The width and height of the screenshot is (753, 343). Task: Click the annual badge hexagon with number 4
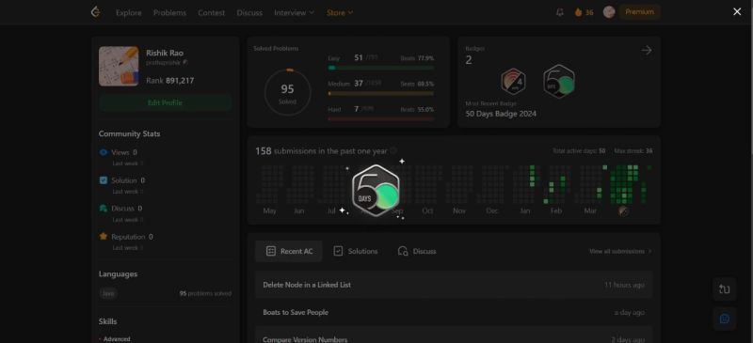point(513,81)
